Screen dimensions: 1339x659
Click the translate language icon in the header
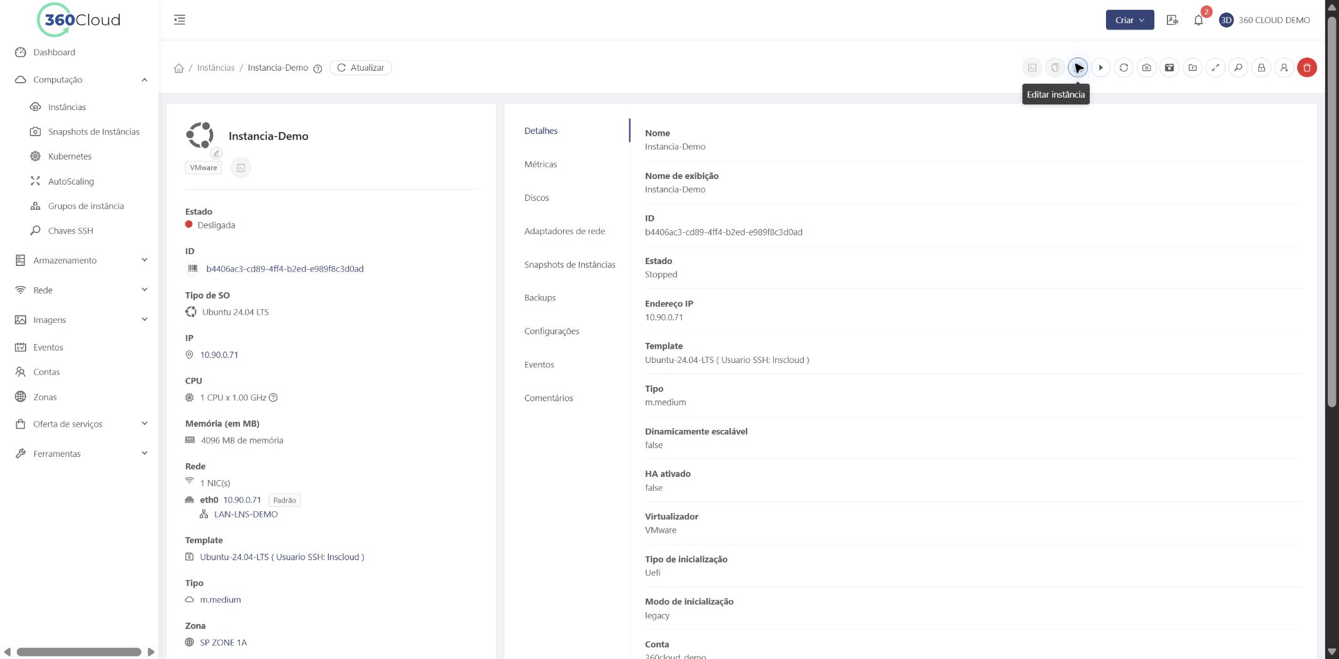pos(1172,20)
